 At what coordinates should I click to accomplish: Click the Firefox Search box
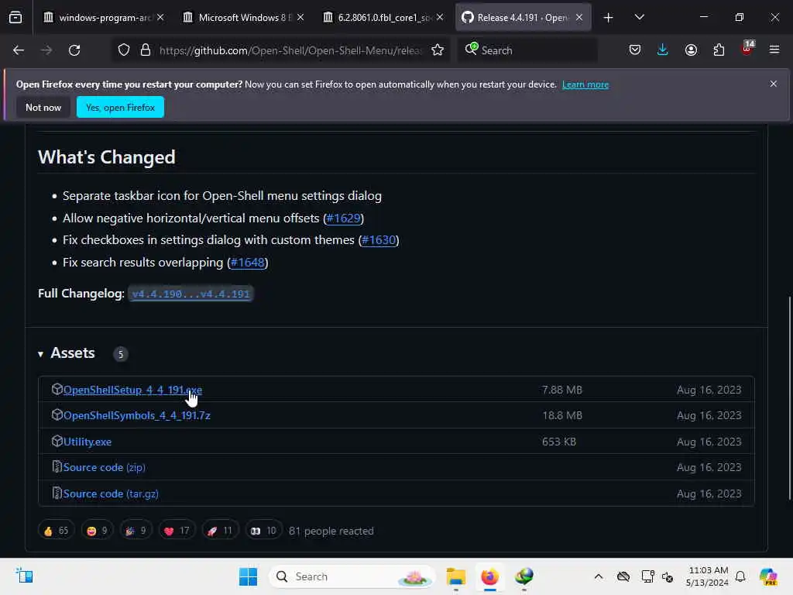point(528,50)
